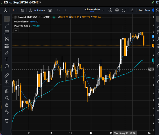The width and height of the screenshot is (159, 135).
Task: Select the zoom in tool
Action: coord(7,82)
